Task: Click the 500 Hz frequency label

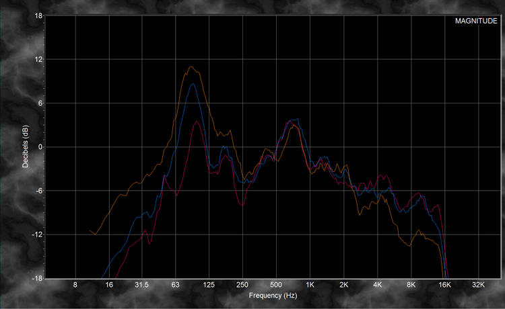Action: tap(276, 285)
